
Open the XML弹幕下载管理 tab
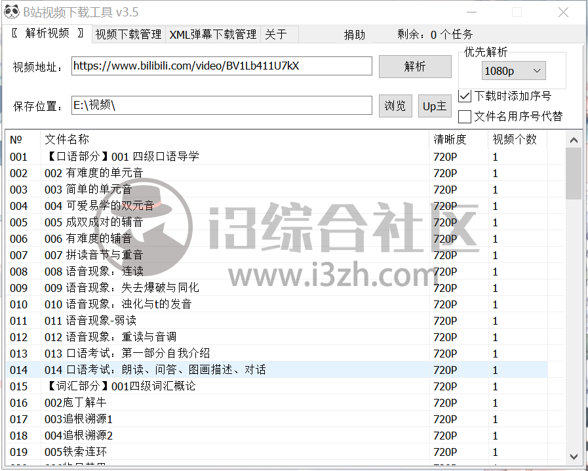[212, 35]
